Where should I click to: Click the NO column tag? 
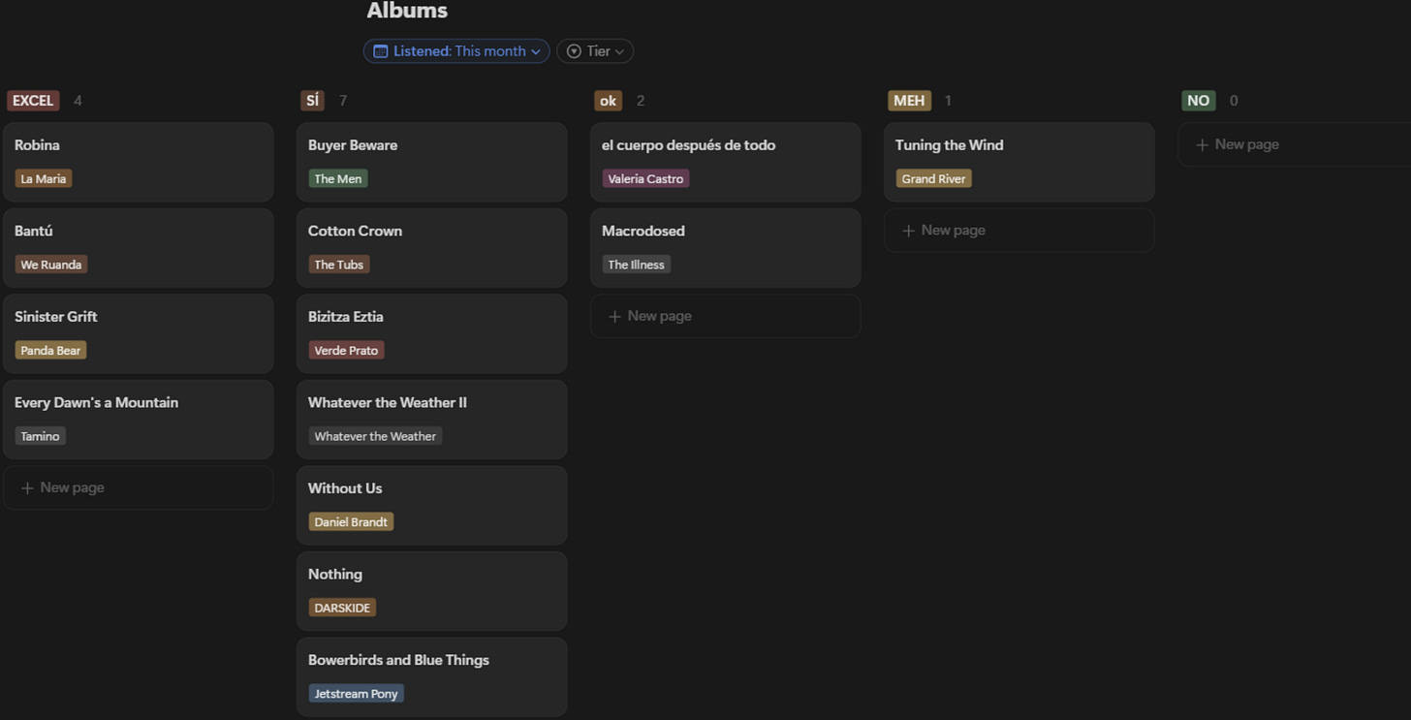1199,101
